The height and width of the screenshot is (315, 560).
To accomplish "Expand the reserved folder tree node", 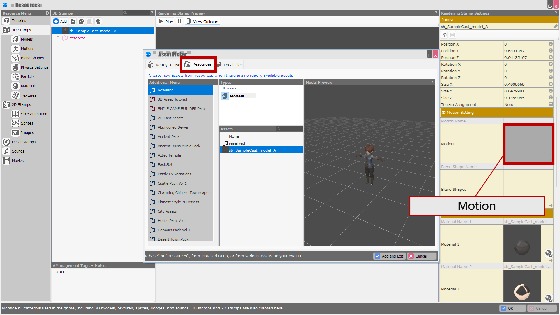I will coord(58,38).
